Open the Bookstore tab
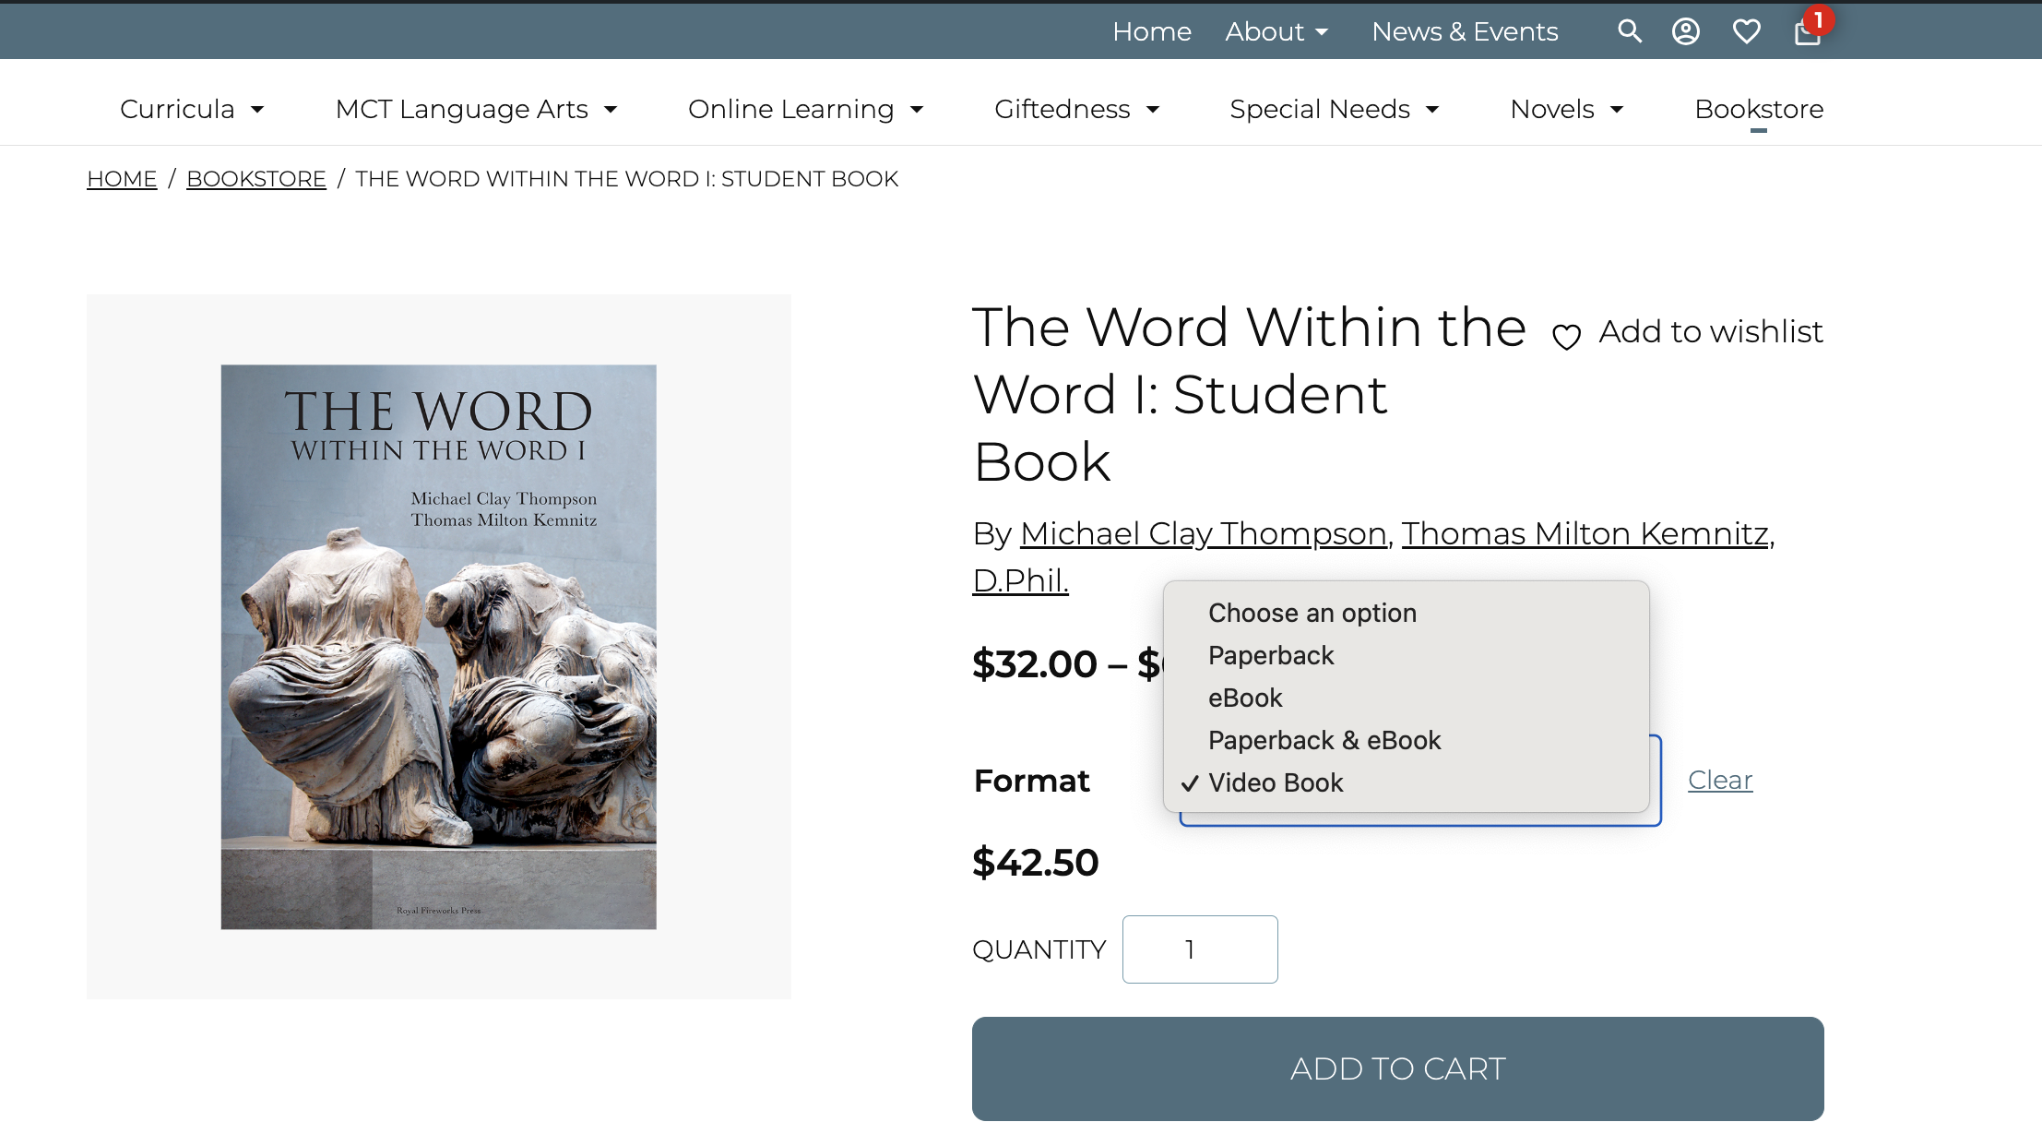This screenshot has height=1146, width=2042. [1759, 109]
